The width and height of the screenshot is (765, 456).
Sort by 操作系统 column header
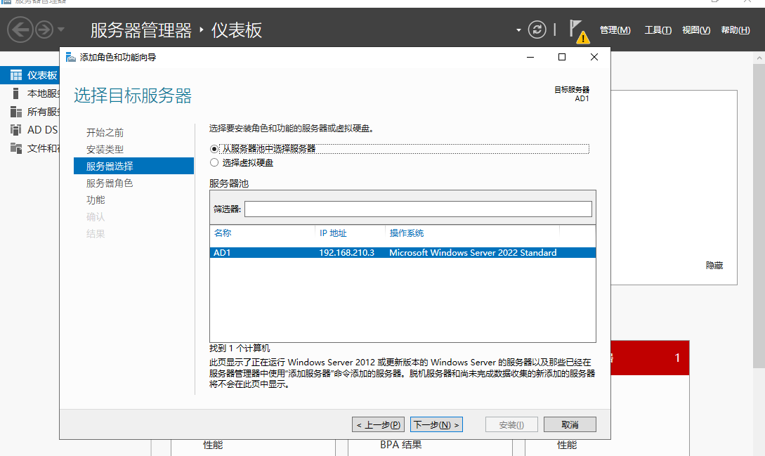tap(407, 233)
